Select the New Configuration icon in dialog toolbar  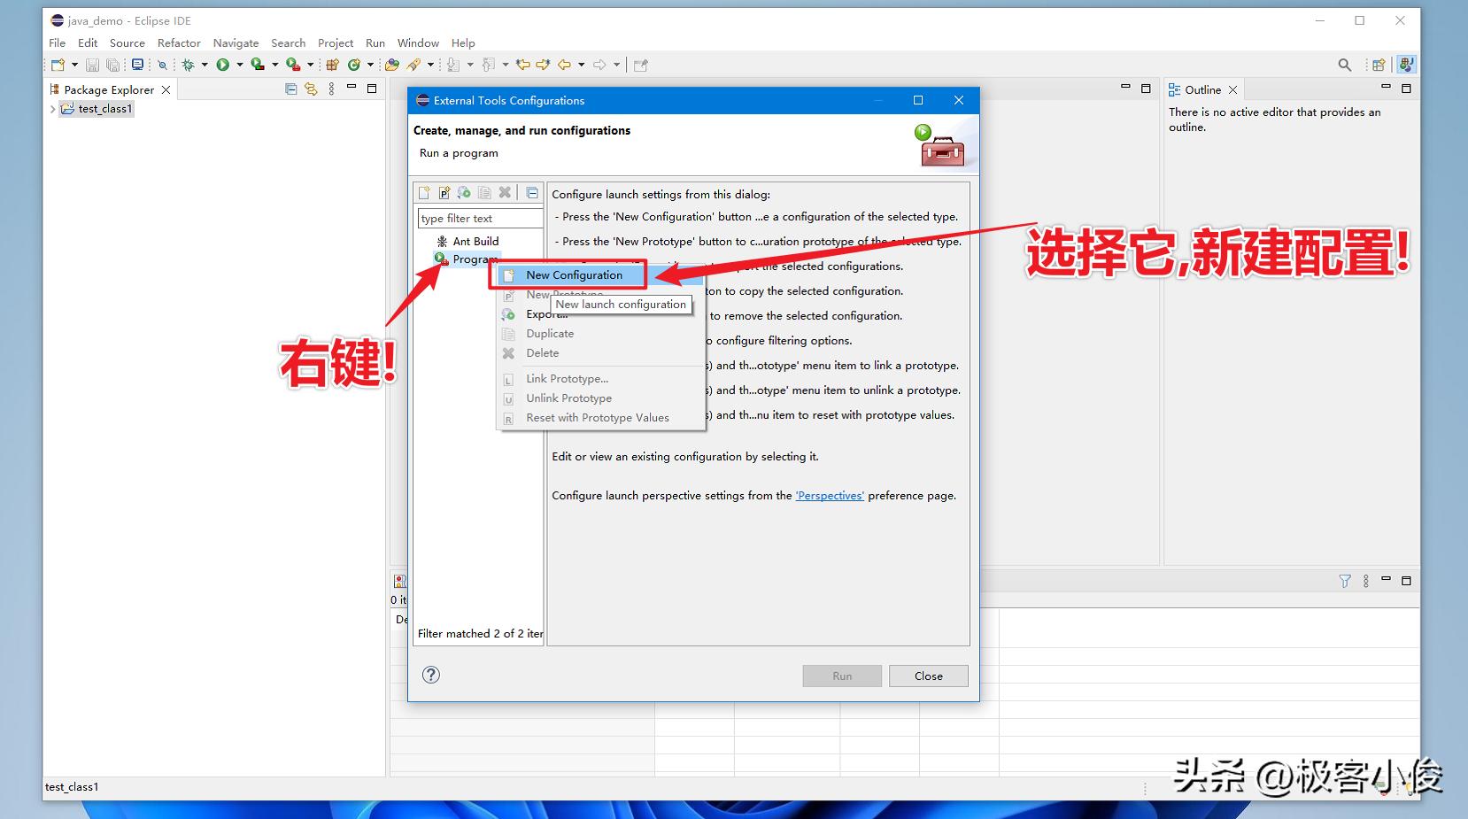pyautogui.click(x=423, y=192)
